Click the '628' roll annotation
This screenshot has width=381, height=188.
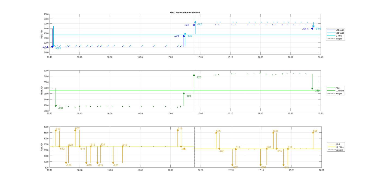[70, 145]
